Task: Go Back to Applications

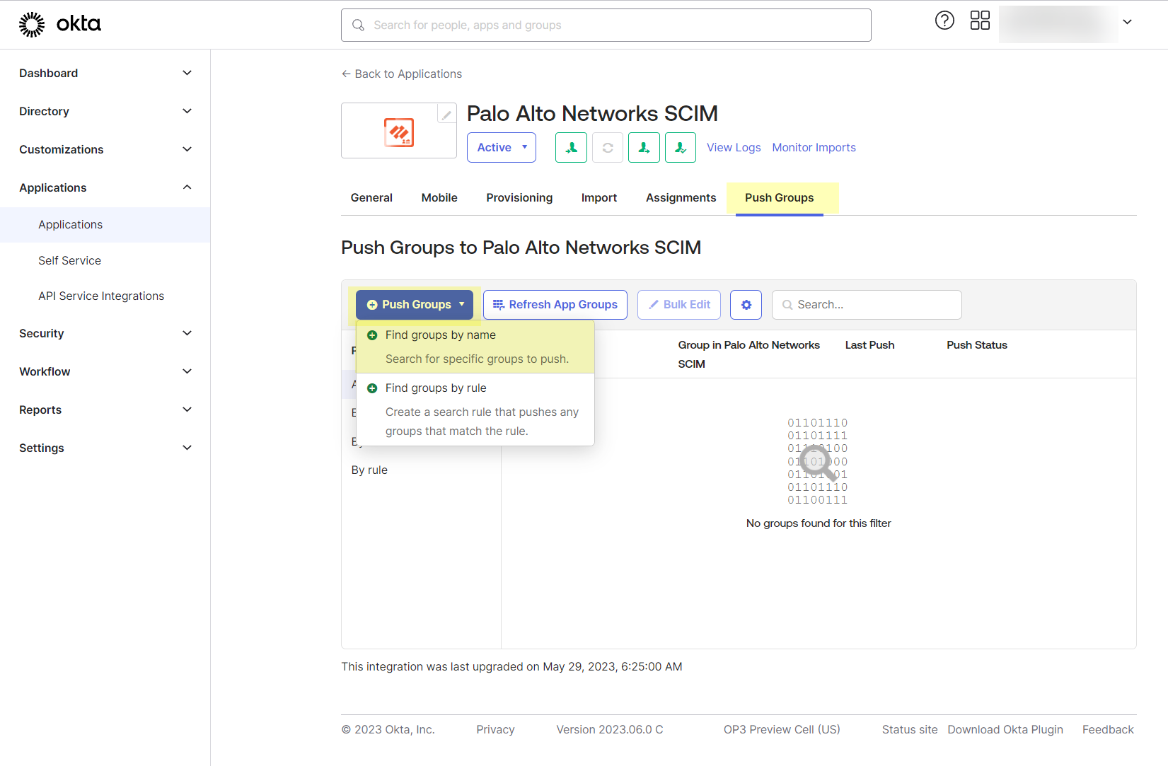Action: [x=402, y=74]
